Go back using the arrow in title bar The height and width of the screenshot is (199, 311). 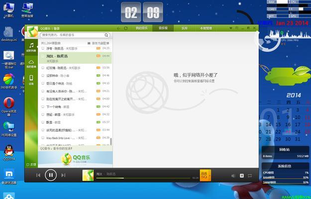(x=118, y=28)
